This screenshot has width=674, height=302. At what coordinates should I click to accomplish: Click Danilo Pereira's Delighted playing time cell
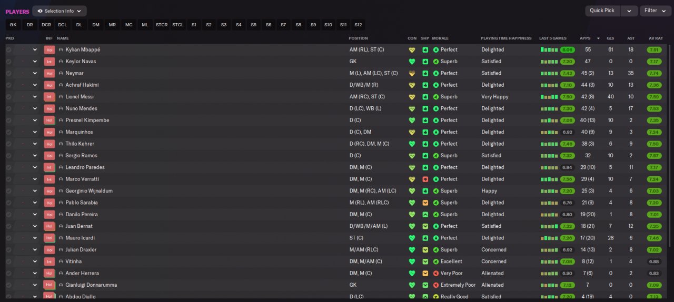(492, 215)
